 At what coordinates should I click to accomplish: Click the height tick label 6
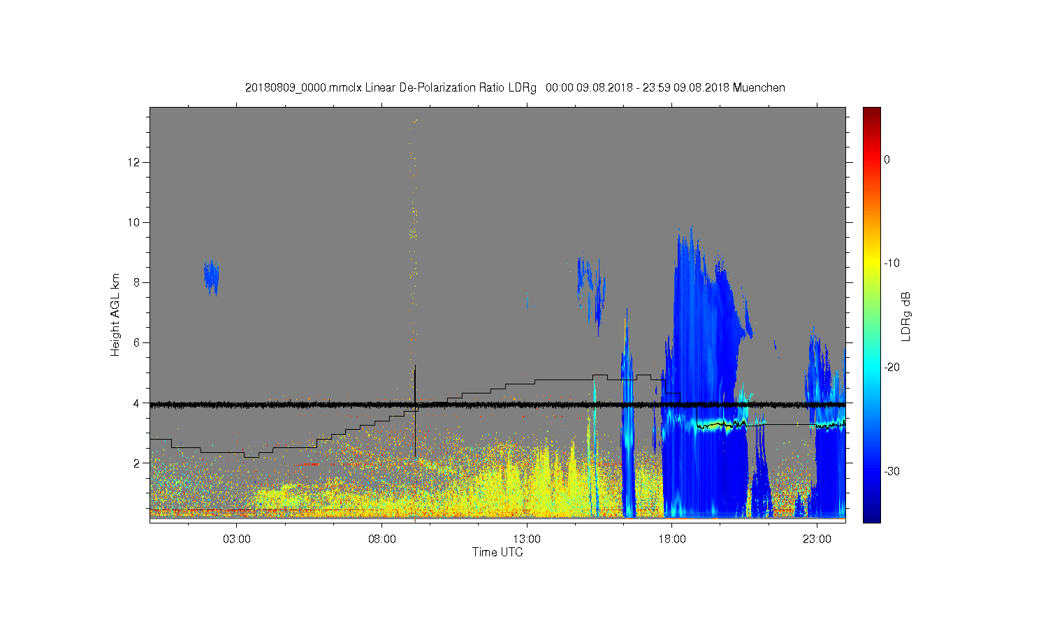pos(137,343)
